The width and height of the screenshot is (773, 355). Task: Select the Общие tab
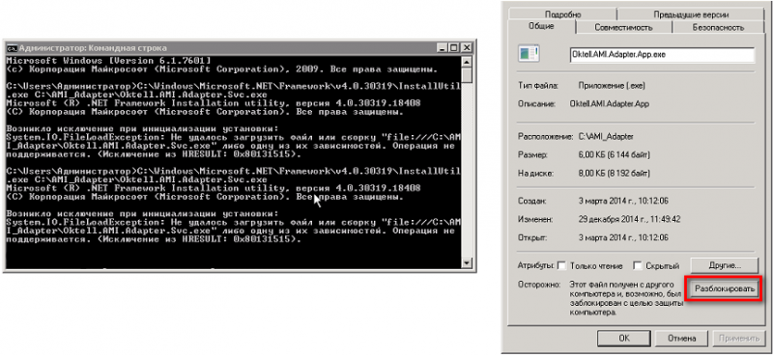541,27
